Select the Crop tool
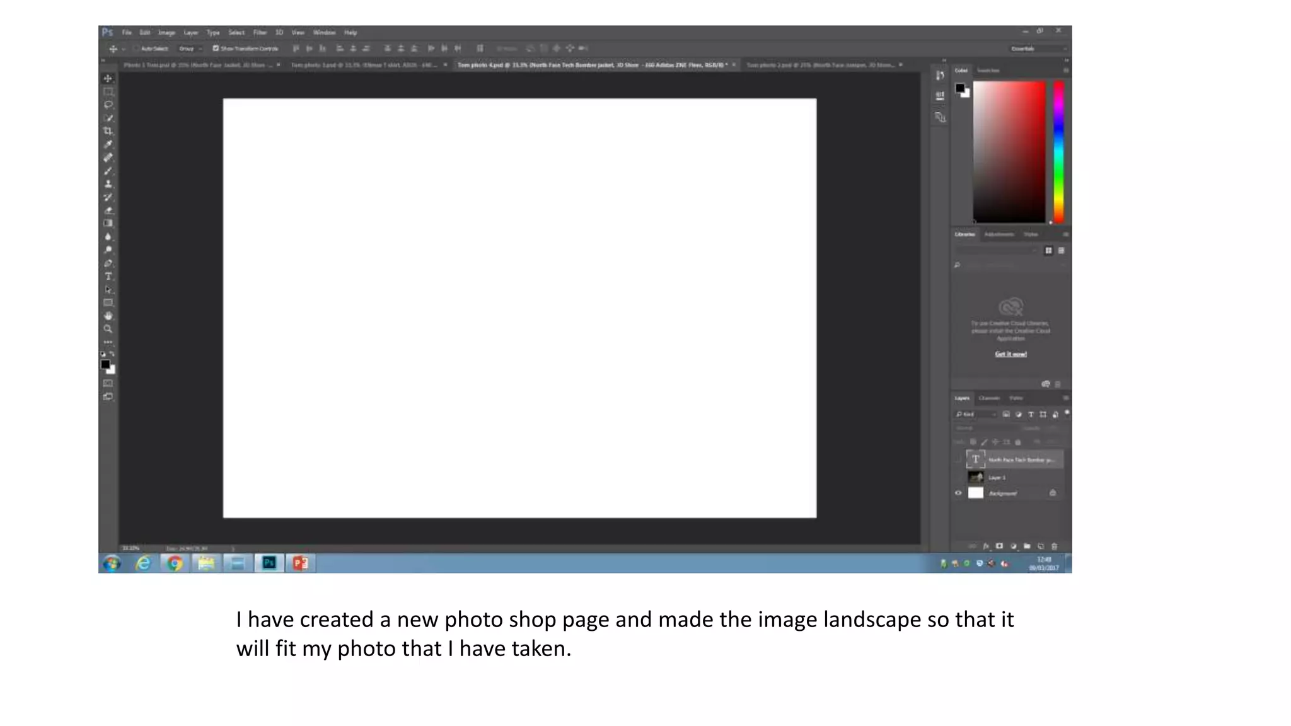1291x726 pixels. (x=108, y=131)
